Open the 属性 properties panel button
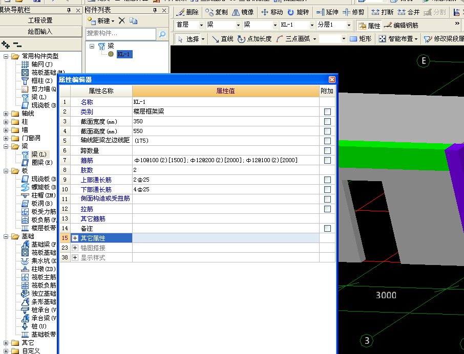Screen dimensions: 464x354 click(x=369, y=26)
